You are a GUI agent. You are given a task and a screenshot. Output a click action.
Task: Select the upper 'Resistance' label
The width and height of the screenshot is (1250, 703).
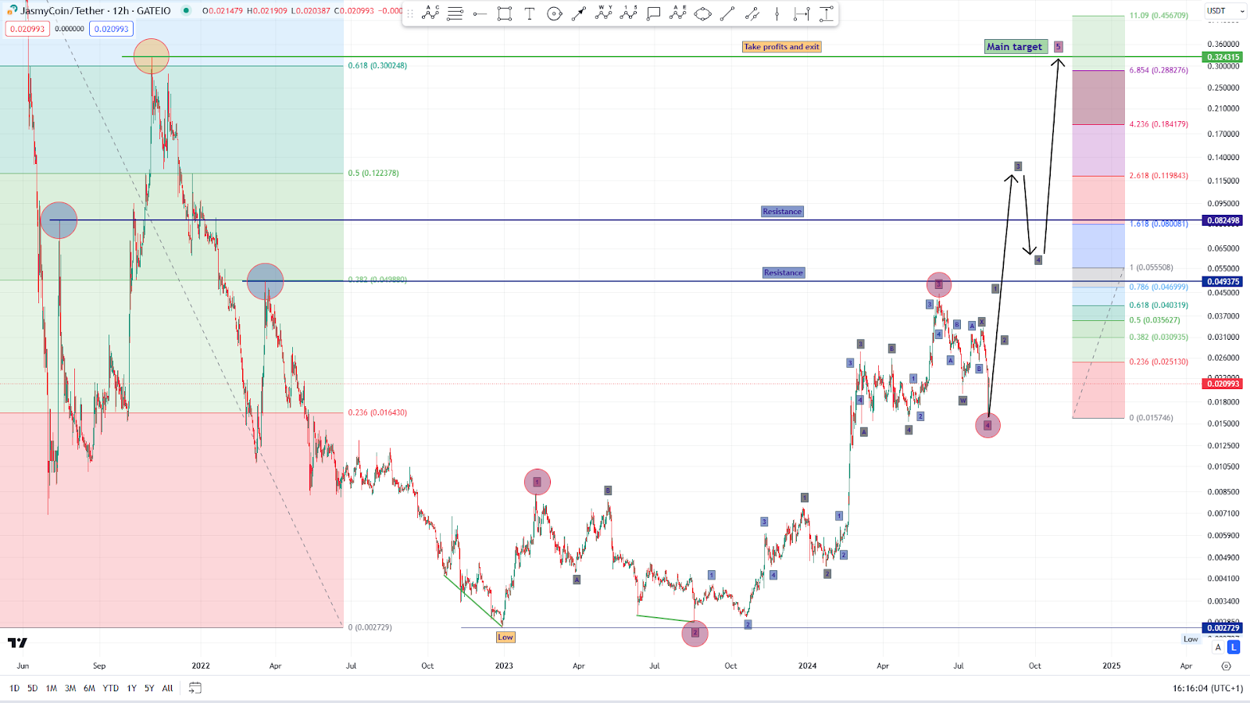pos(782,212)
